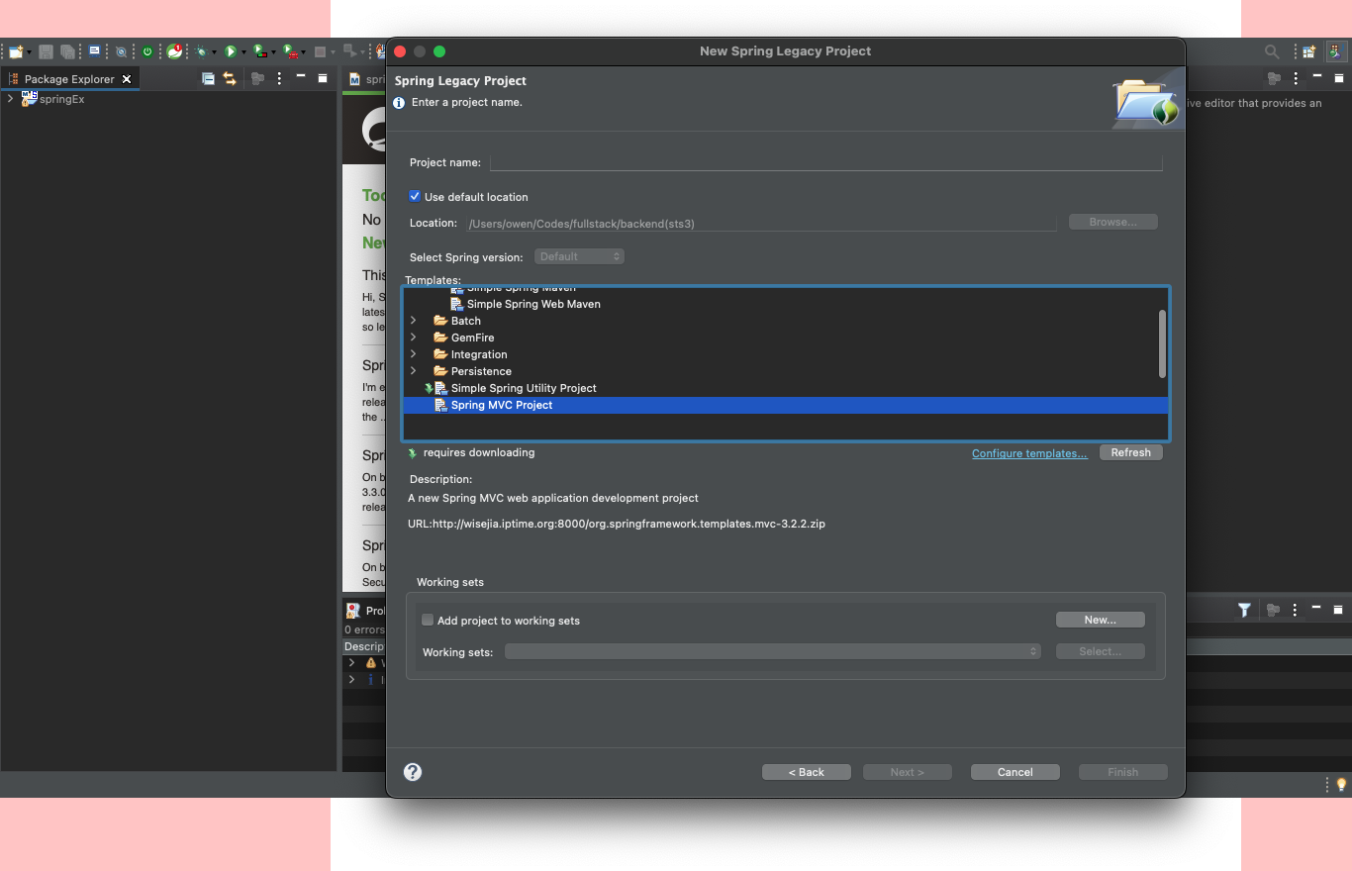Image resolution: width=1352 pixels, height=871 pixels.
Task: Check Add project to working sets
Action: (x=428, y=621)
